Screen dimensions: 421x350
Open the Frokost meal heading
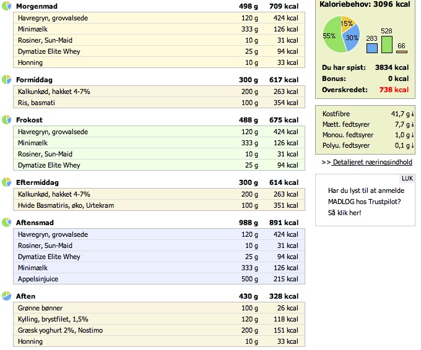[29, 120]
